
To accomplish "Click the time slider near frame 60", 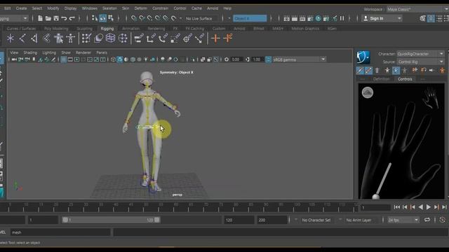I will [176, 207].
